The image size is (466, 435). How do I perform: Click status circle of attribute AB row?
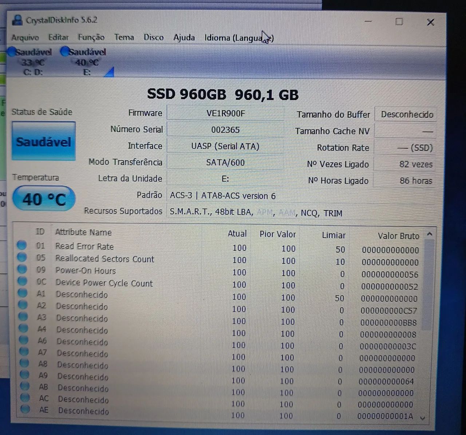point(25,386)
